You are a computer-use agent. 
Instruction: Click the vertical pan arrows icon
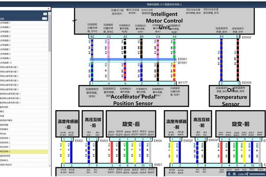pos(230,174)
